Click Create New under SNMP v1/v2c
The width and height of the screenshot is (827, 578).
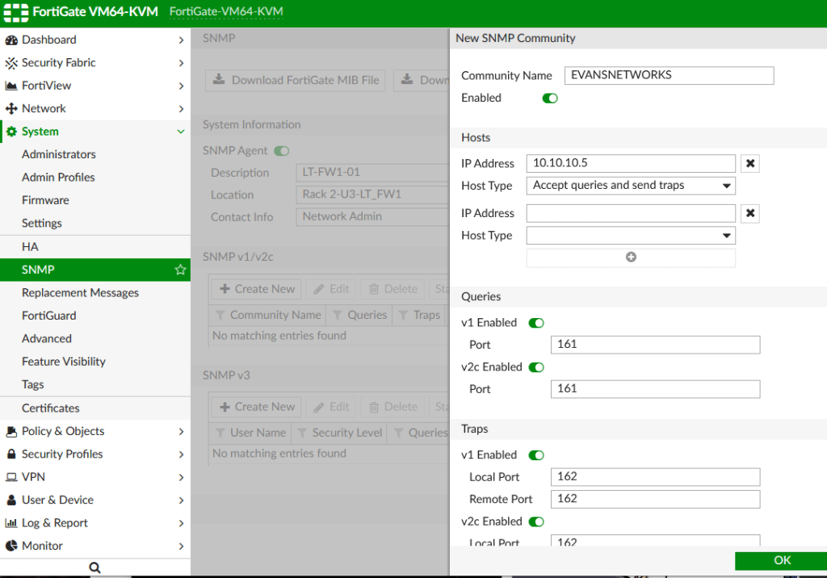coord(257,290)
